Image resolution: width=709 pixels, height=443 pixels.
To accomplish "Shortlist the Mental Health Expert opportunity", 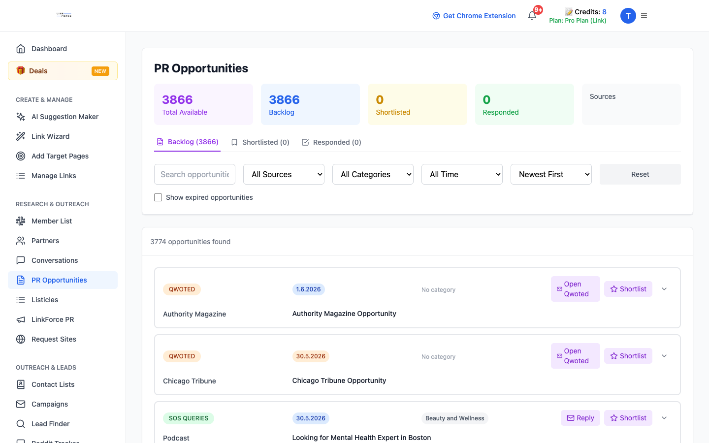I will [x=628, y=418].
